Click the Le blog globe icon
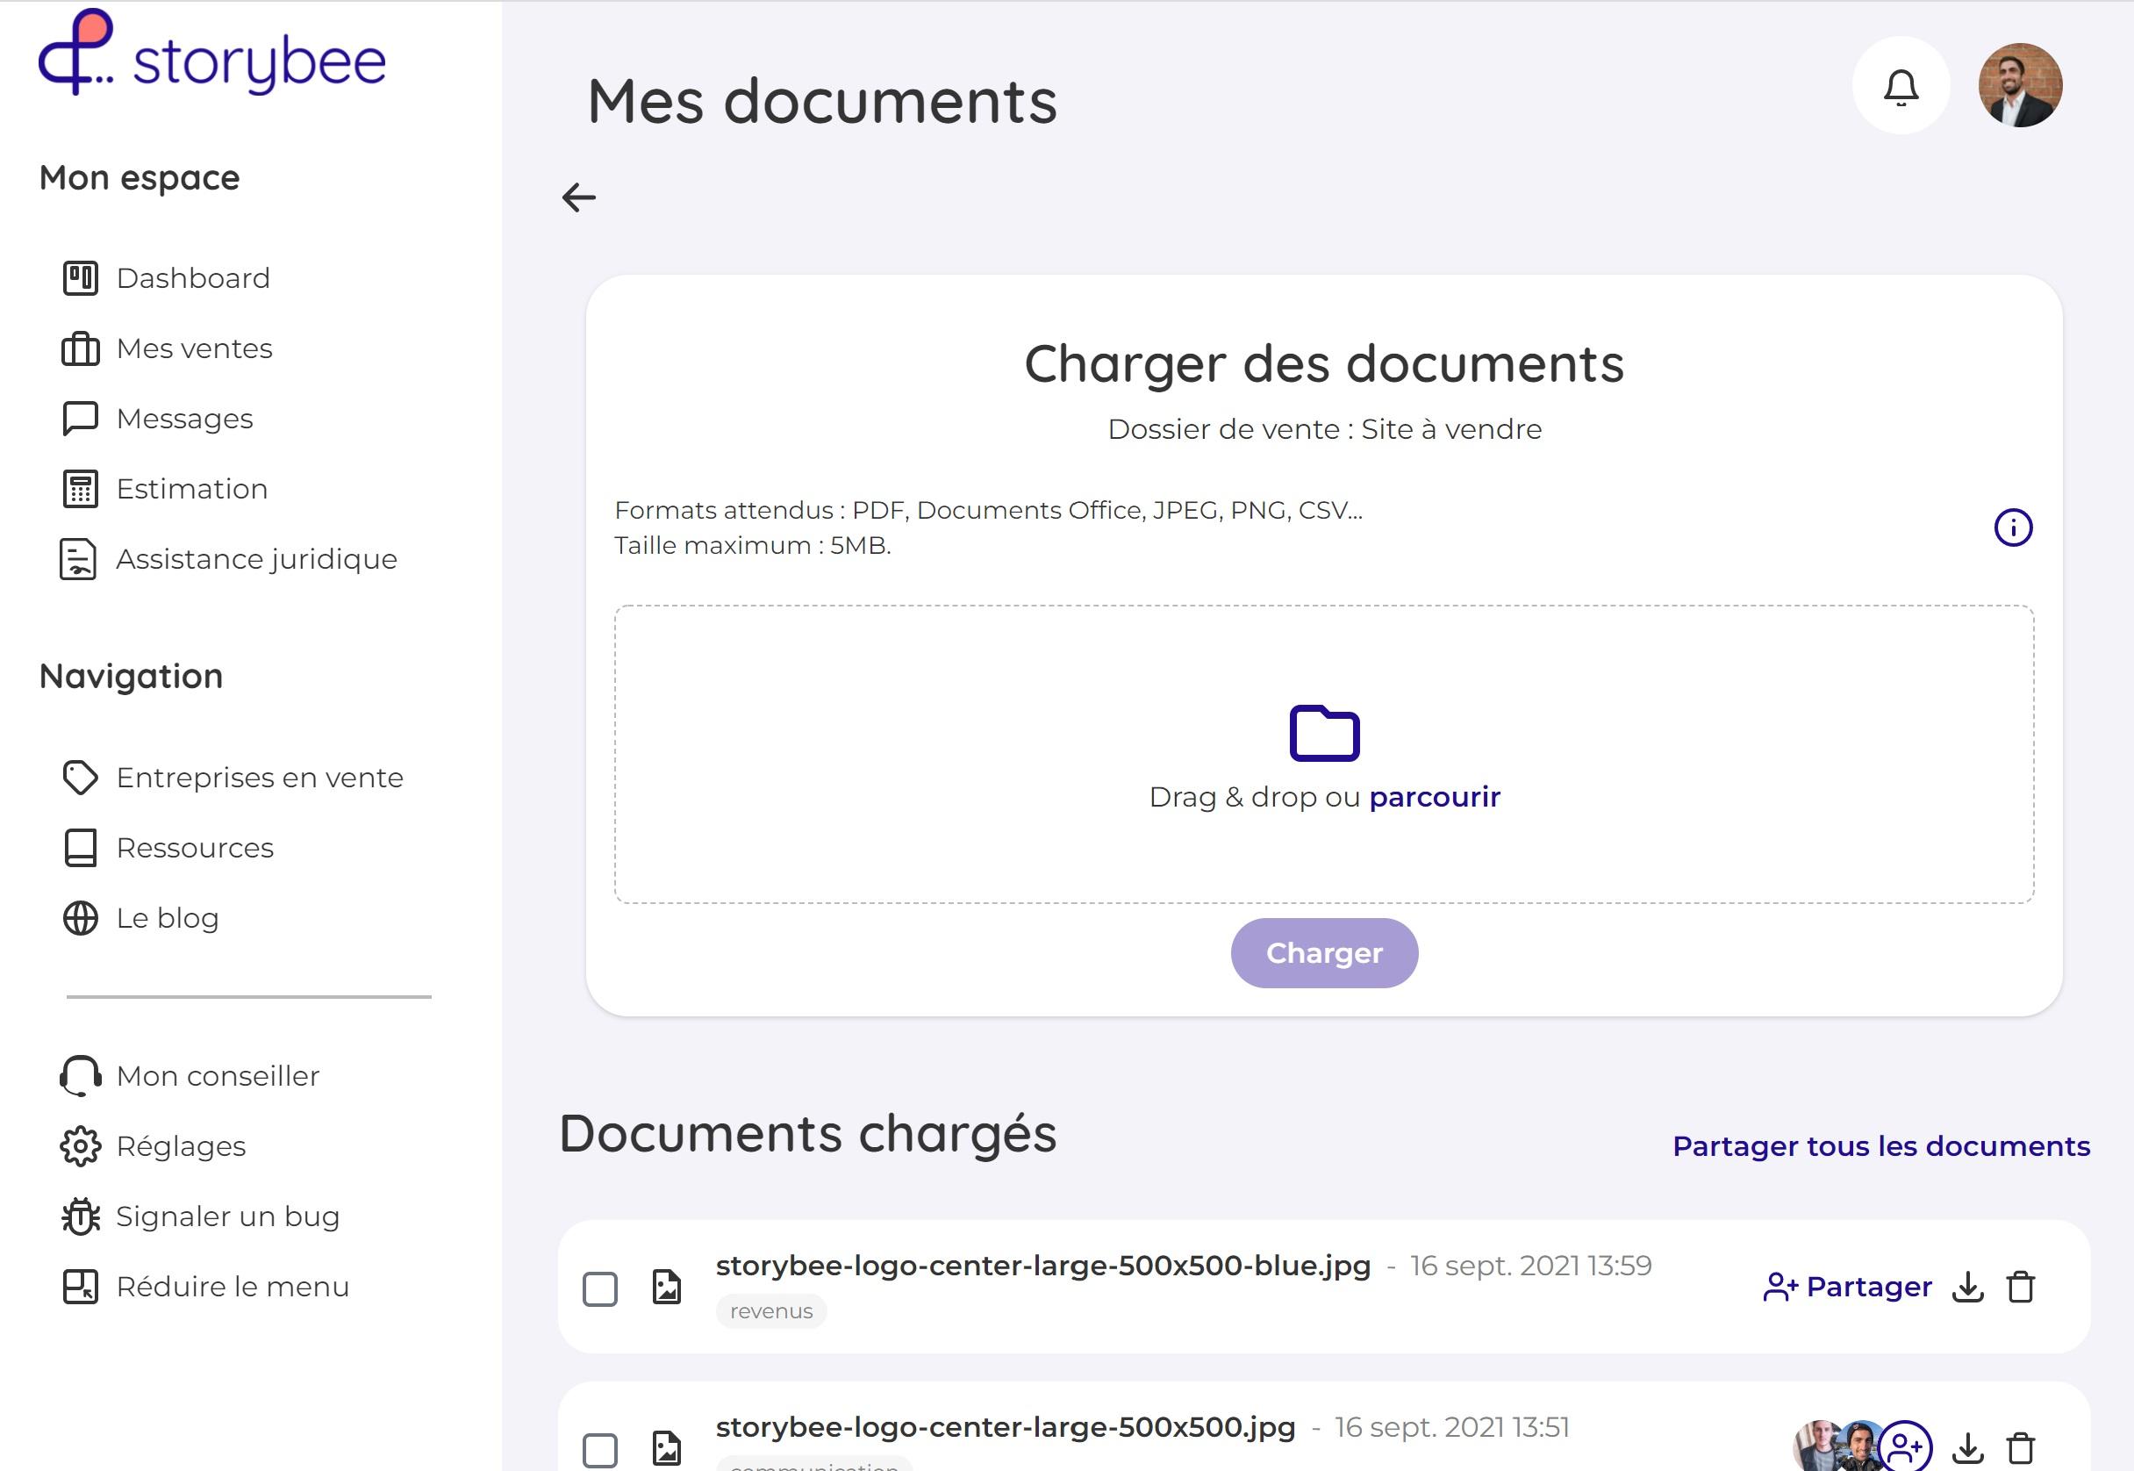Viewport: 2134px width, 1471px height. pyautogui.click(x=80, y=918)
